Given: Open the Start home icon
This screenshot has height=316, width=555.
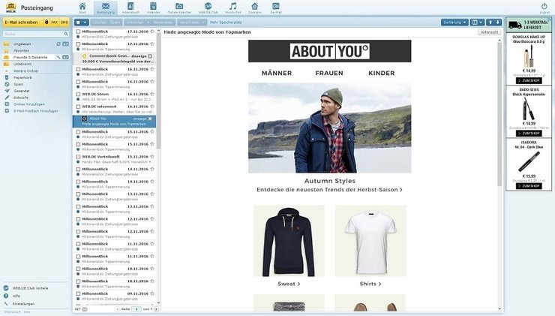Looking at the screenshot, I should (82, 6).
